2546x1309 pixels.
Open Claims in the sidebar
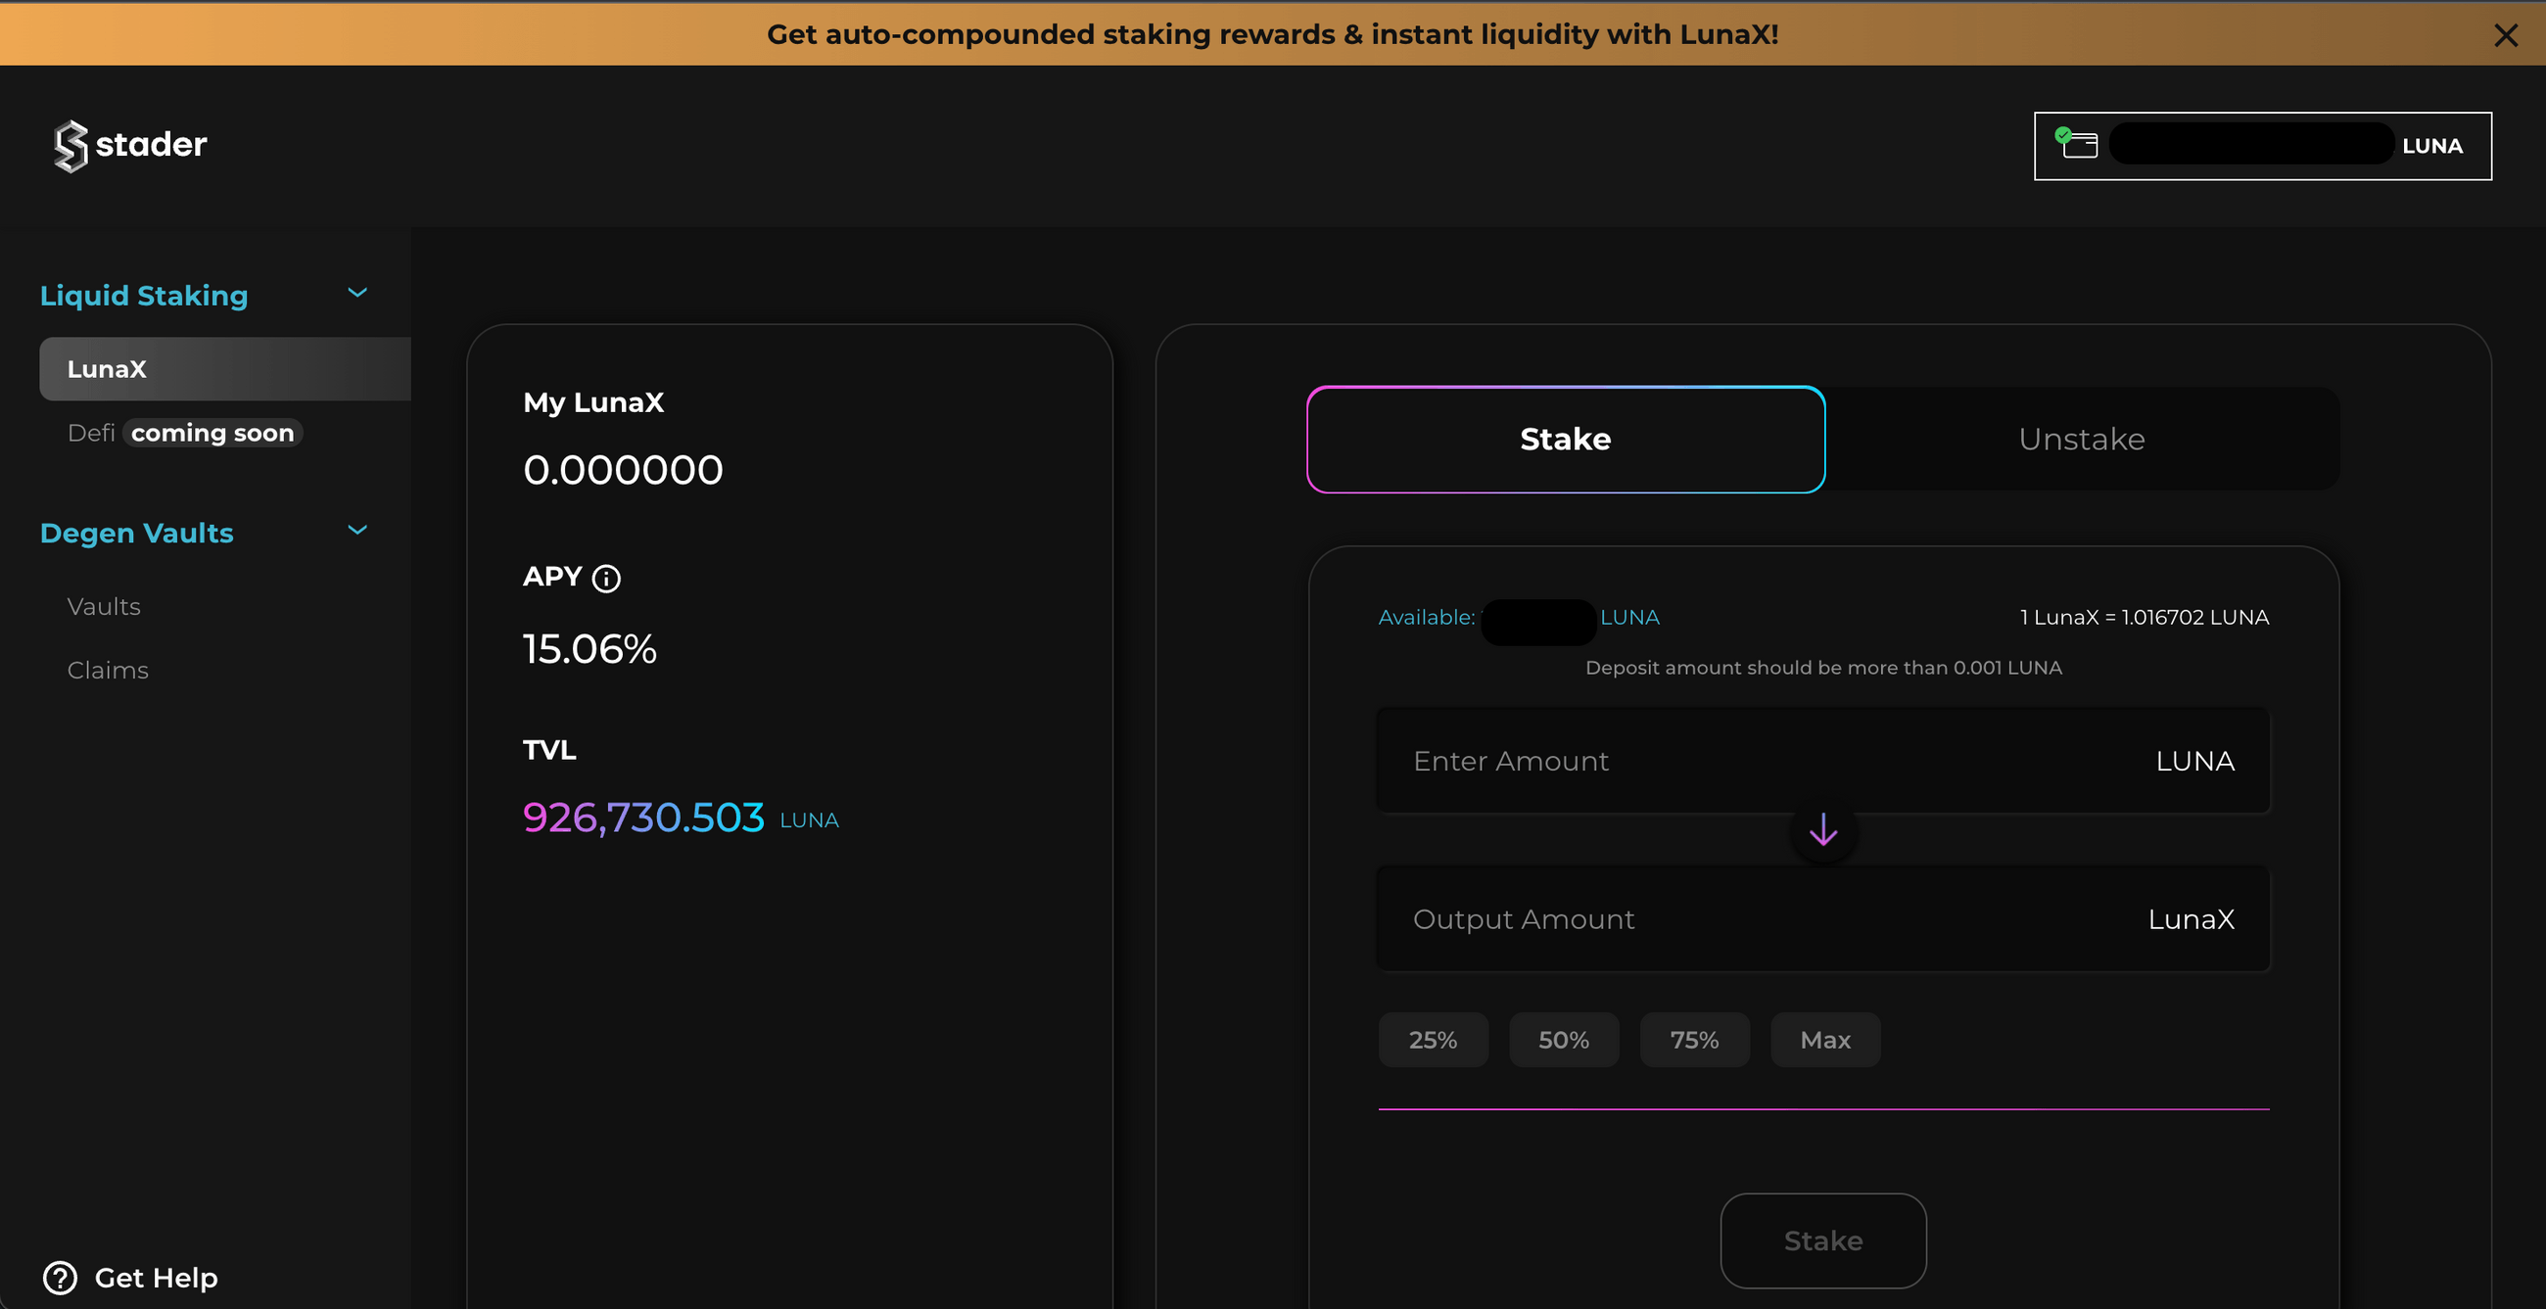108,671
